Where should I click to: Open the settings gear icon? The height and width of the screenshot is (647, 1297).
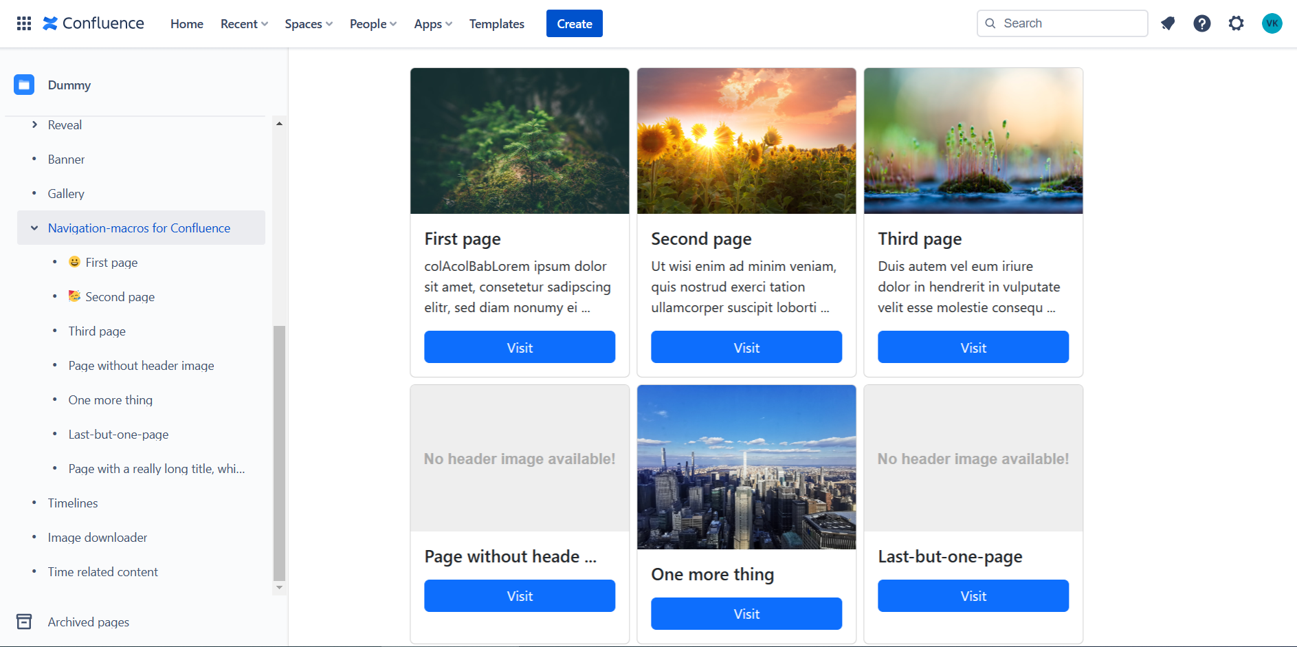(x=1237, y=23)
